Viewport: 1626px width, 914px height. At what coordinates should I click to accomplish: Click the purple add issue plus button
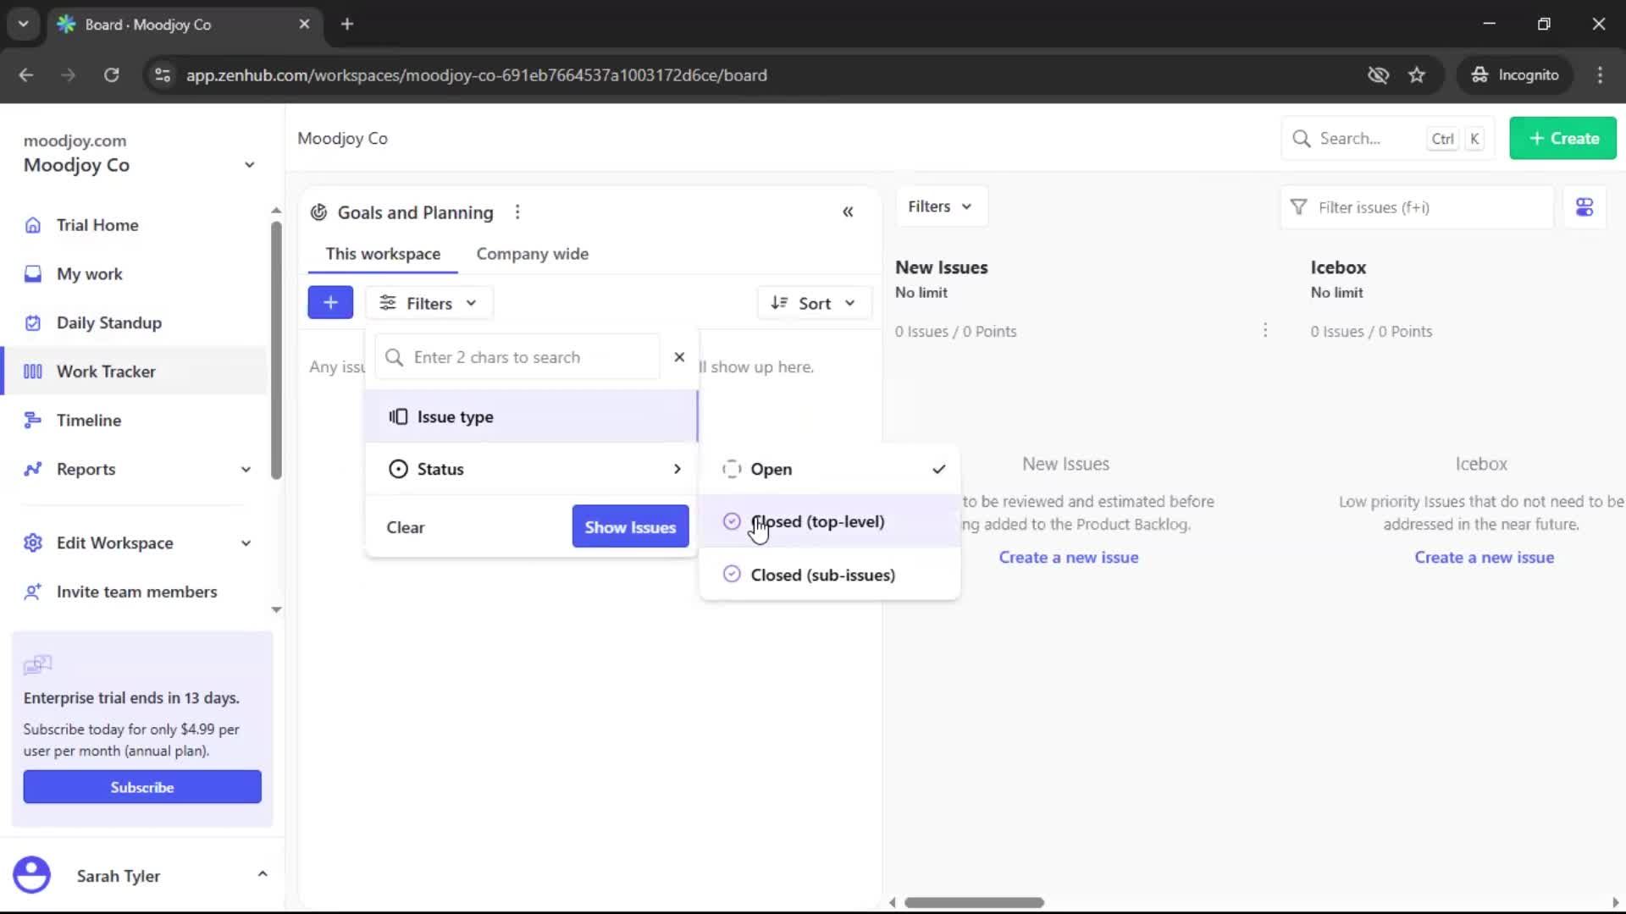pyautogui.click(x=330, y=302)
